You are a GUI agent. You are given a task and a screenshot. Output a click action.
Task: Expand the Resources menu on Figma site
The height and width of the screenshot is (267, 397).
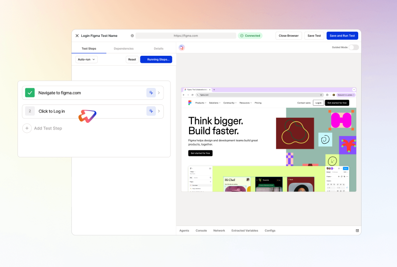[x=246, y=103]
